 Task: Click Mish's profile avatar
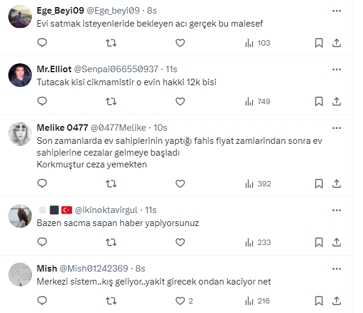(20, 275)
